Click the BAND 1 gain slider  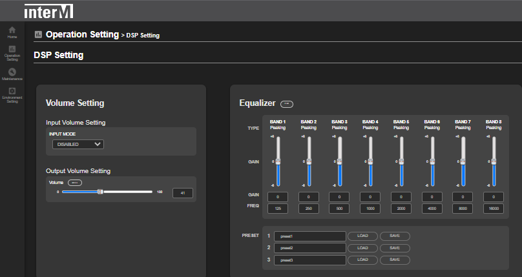[x=278, y=161]
